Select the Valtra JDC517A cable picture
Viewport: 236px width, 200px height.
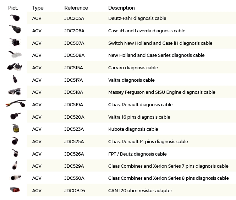tap(15, 79)
